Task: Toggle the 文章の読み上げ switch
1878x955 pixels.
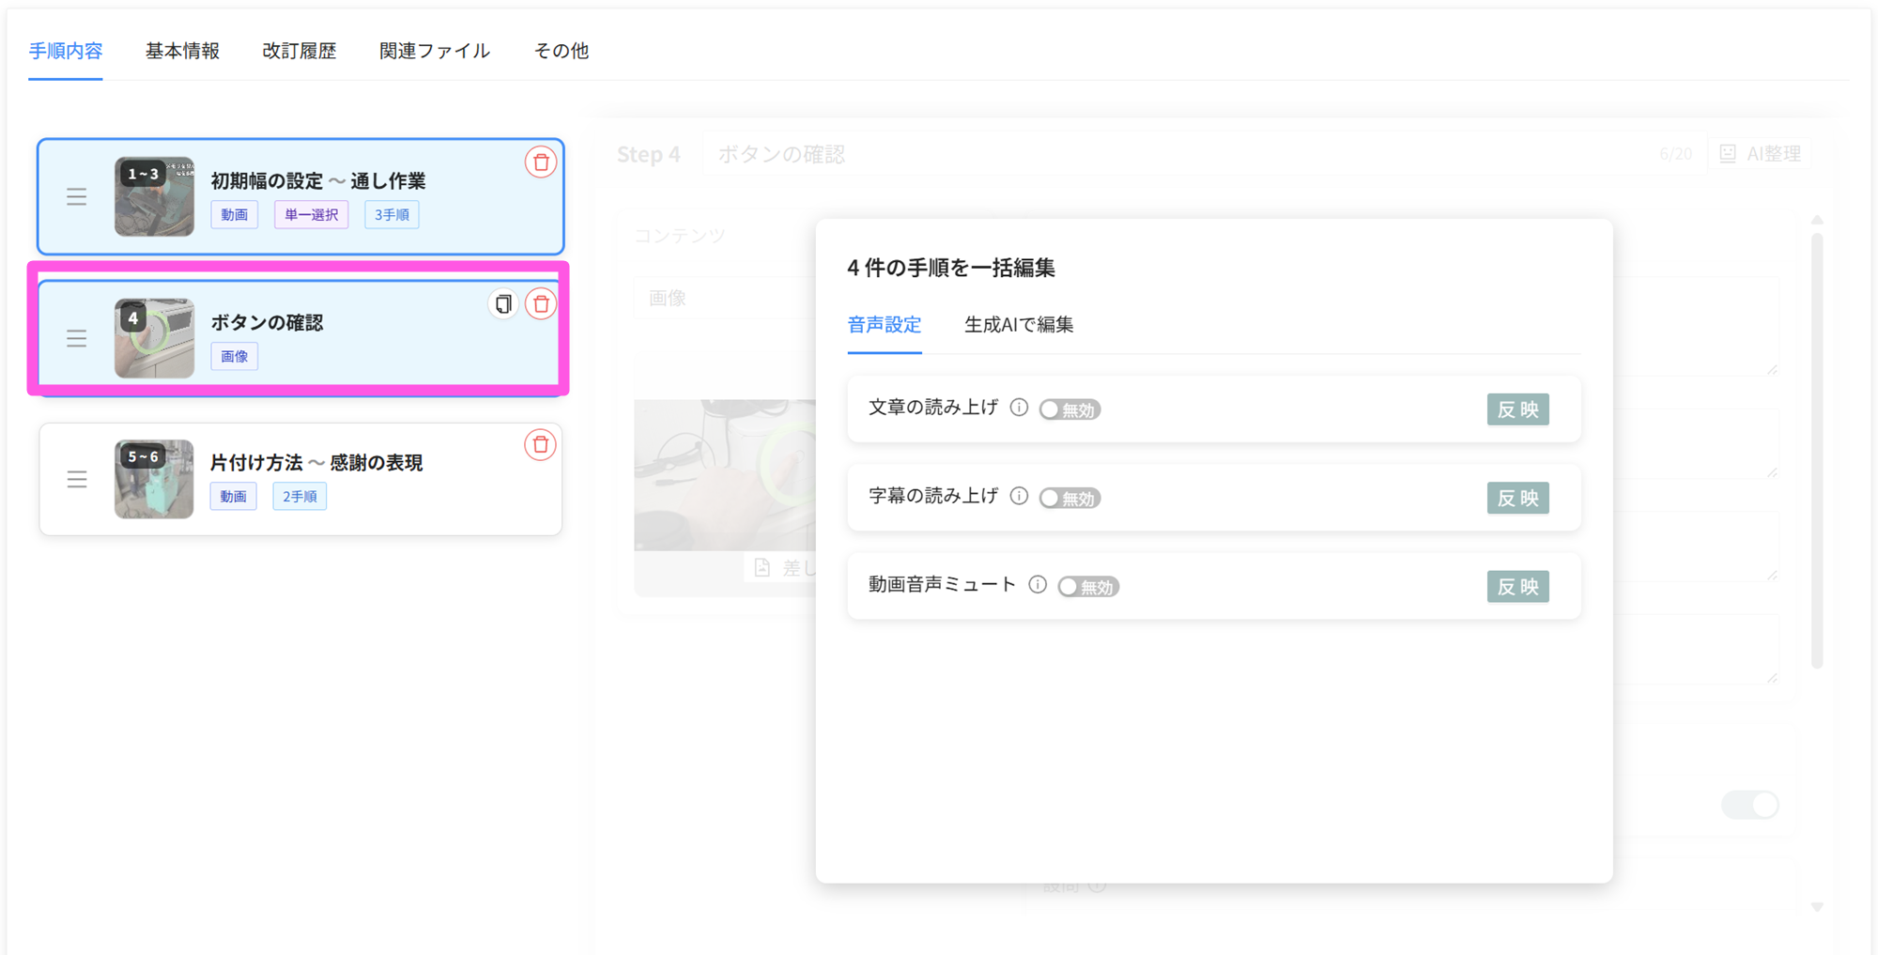Action: (x=1070, y=409)
